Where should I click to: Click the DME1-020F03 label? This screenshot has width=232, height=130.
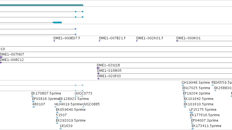point(109,76)
